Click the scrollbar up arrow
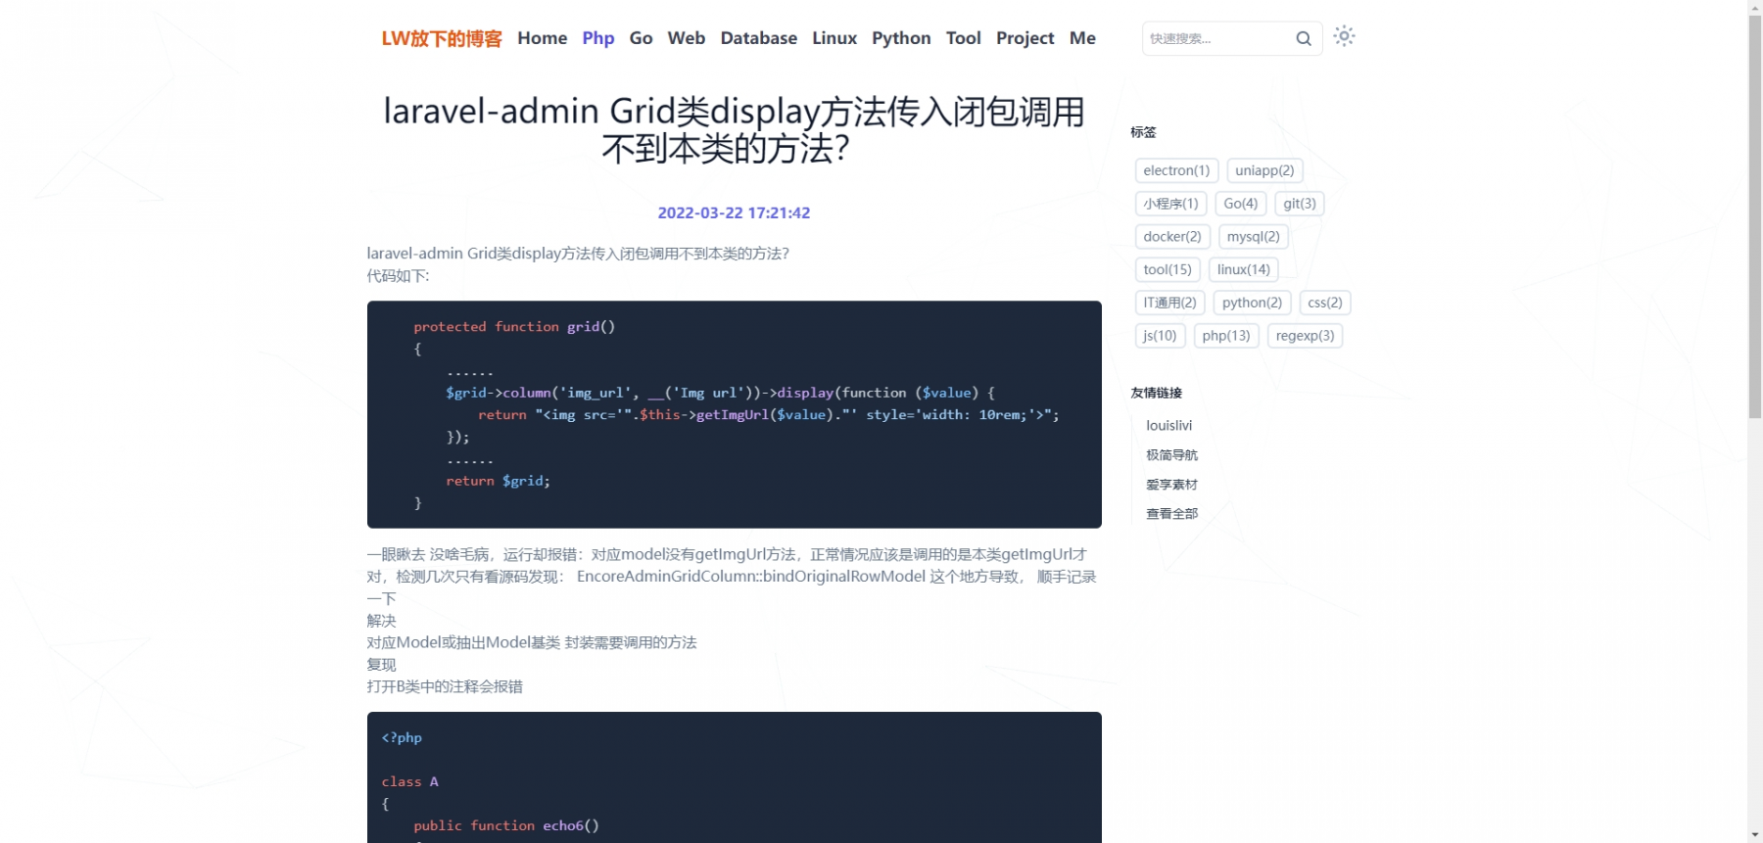 [1755, 7]
